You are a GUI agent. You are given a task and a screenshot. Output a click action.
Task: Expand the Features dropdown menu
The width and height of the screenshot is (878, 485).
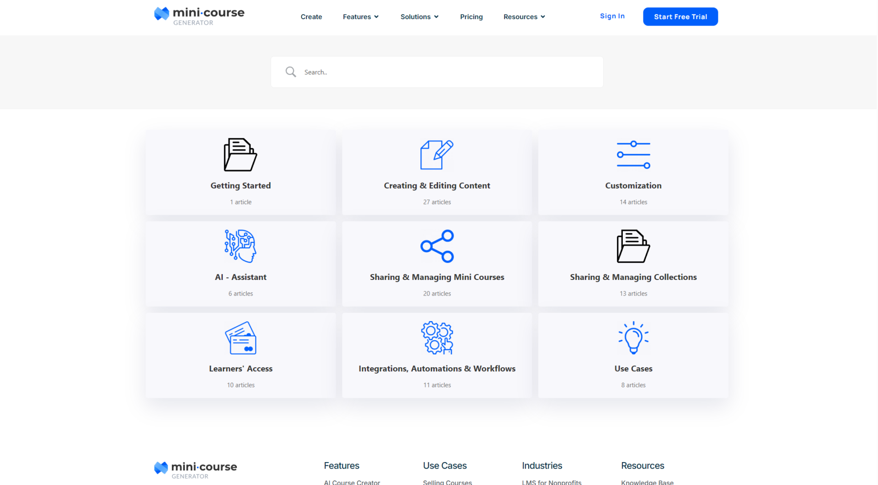[x=360, y=17]
